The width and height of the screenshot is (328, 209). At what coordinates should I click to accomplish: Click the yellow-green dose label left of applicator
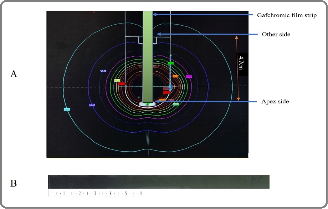click(117, 81)
